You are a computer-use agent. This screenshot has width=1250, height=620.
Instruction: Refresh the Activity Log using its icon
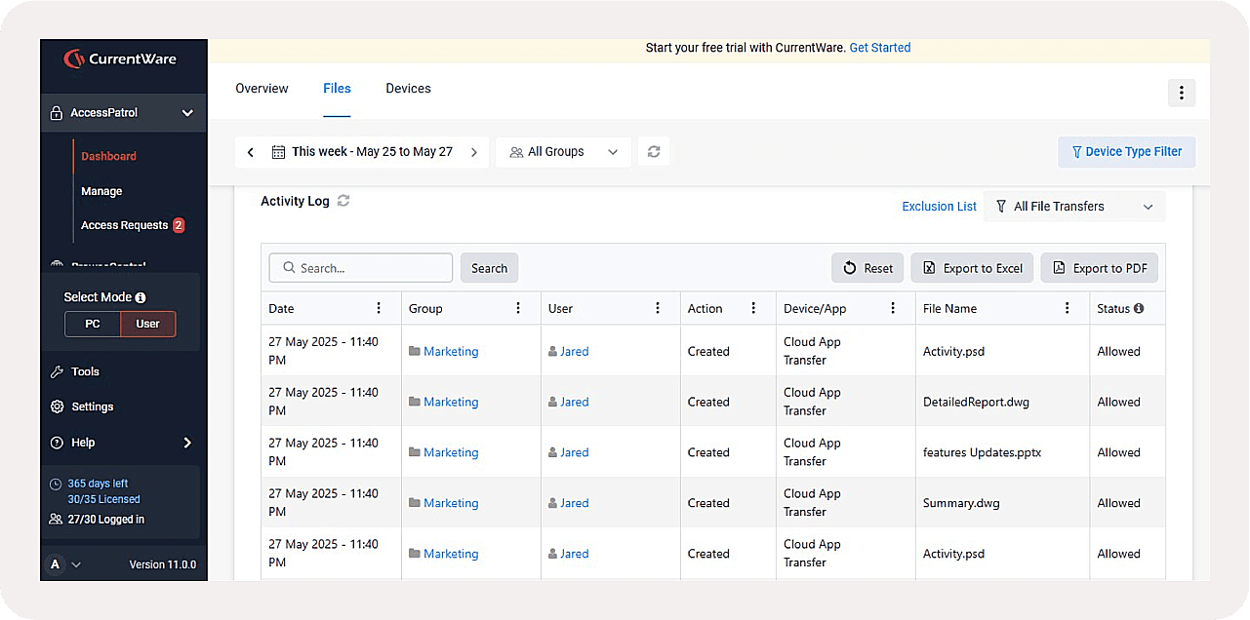point(343,201)
